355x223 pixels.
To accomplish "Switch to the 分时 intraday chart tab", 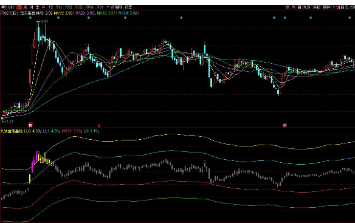I will pyautogui.click(x=11, y=7).
